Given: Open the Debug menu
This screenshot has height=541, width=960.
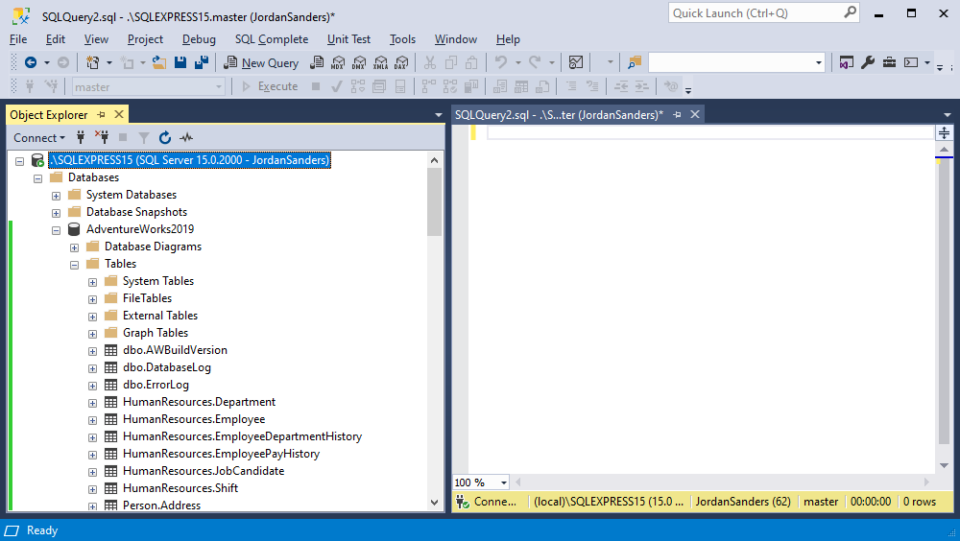Looking at the screenshot, I should (199, 39).
